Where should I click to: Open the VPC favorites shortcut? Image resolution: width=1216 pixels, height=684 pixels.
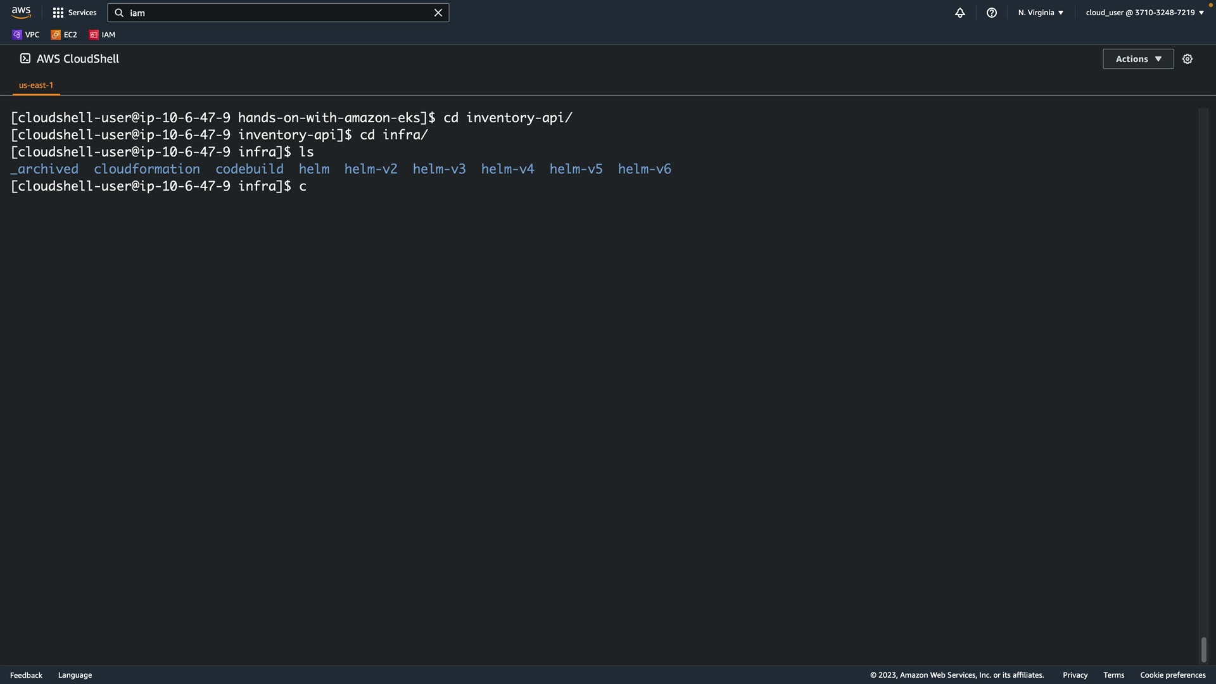26,35
